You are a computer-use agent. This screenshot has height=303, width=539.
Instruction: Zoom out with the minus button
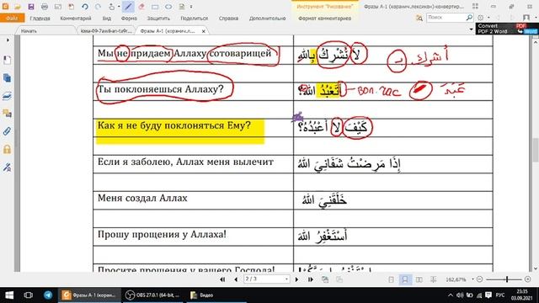point(480,279)
